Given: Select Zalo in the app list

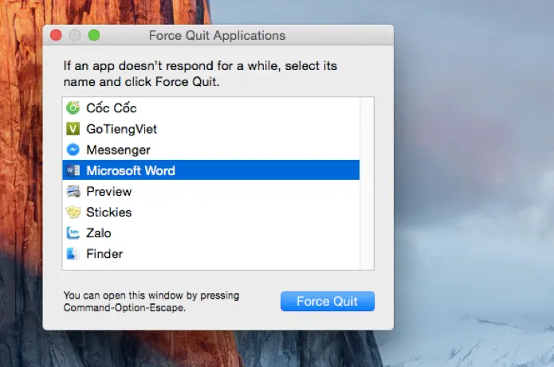Looking at the screenshot, I should click(211, 233).
